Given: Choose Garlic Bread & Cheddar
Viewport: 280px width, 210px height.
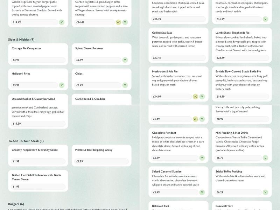Looking at the screenshot, I should 90,99.
